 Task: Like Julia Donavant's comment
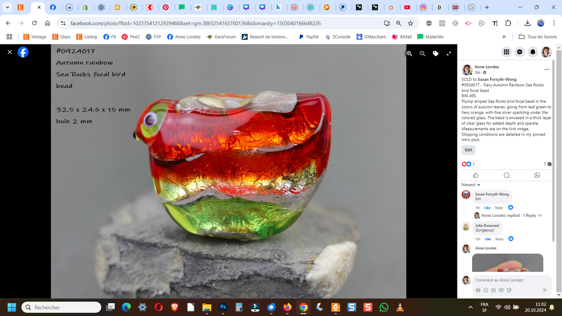(511, 239)
